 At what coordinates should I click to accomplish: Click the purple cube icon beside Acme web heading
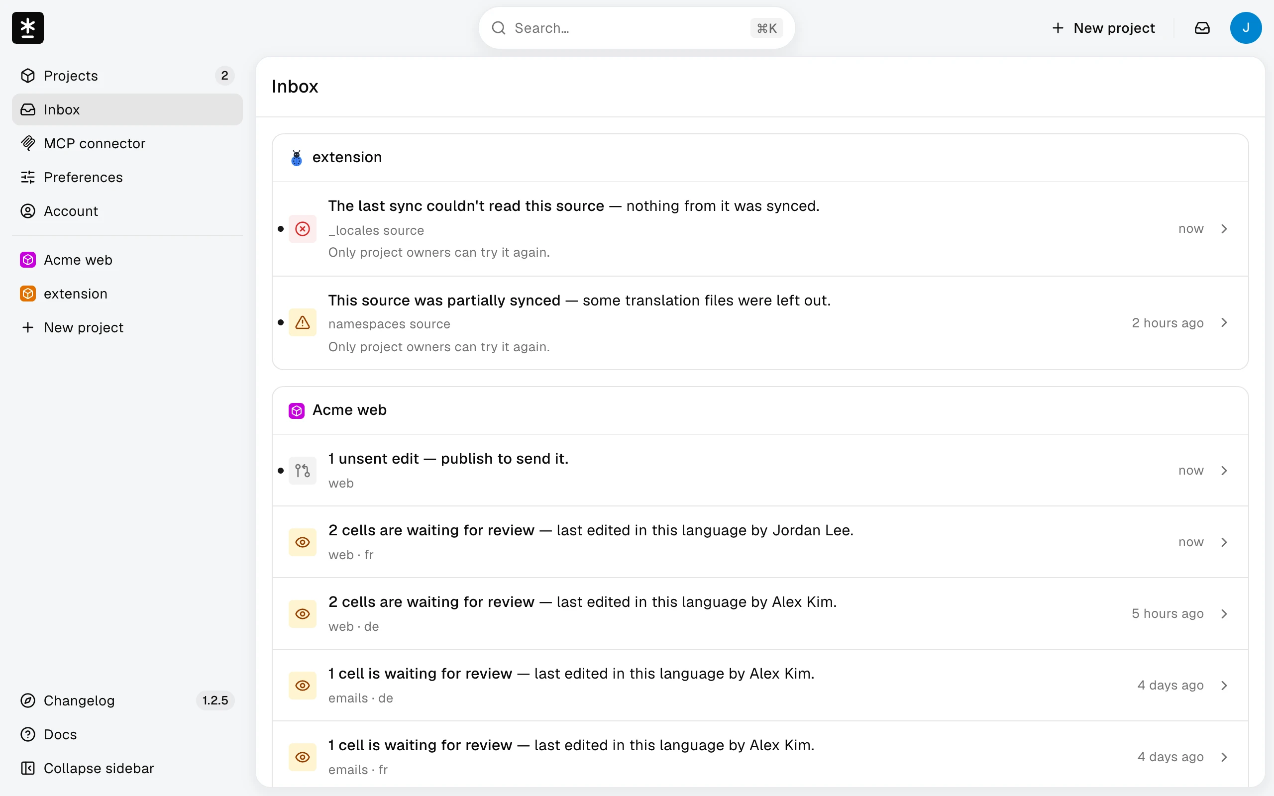pos(297,410)
